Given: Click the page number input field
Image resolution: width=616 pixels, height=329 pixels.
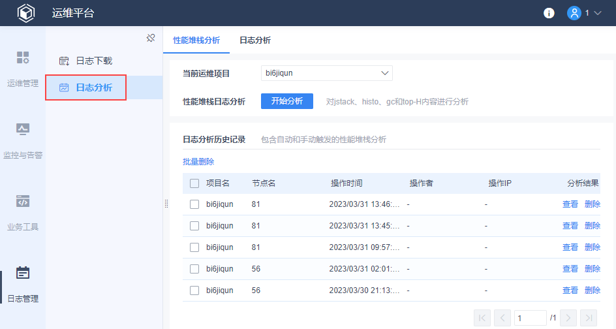Looking at the screenshot, I should 530,318.
